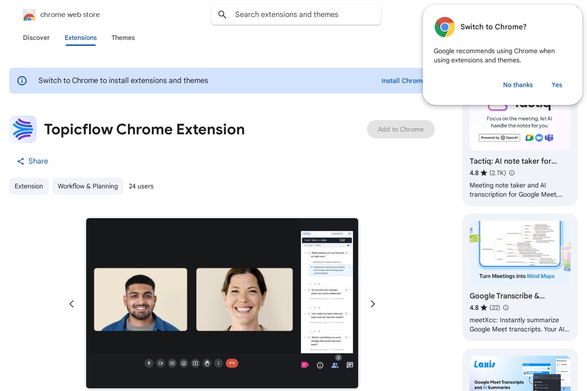Click the Chrome logo in the popup

445,27
